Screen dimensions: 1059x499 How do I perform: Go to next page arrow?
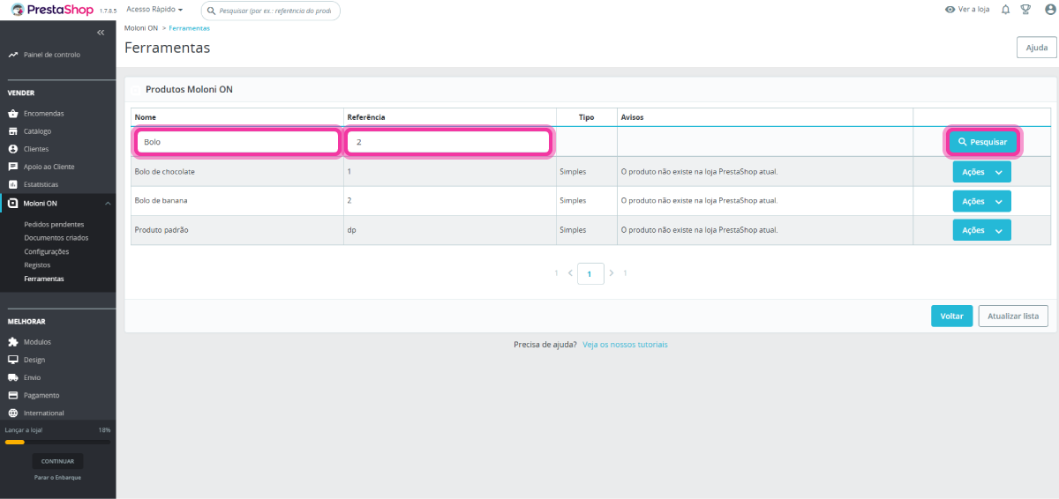click(611, 273)
